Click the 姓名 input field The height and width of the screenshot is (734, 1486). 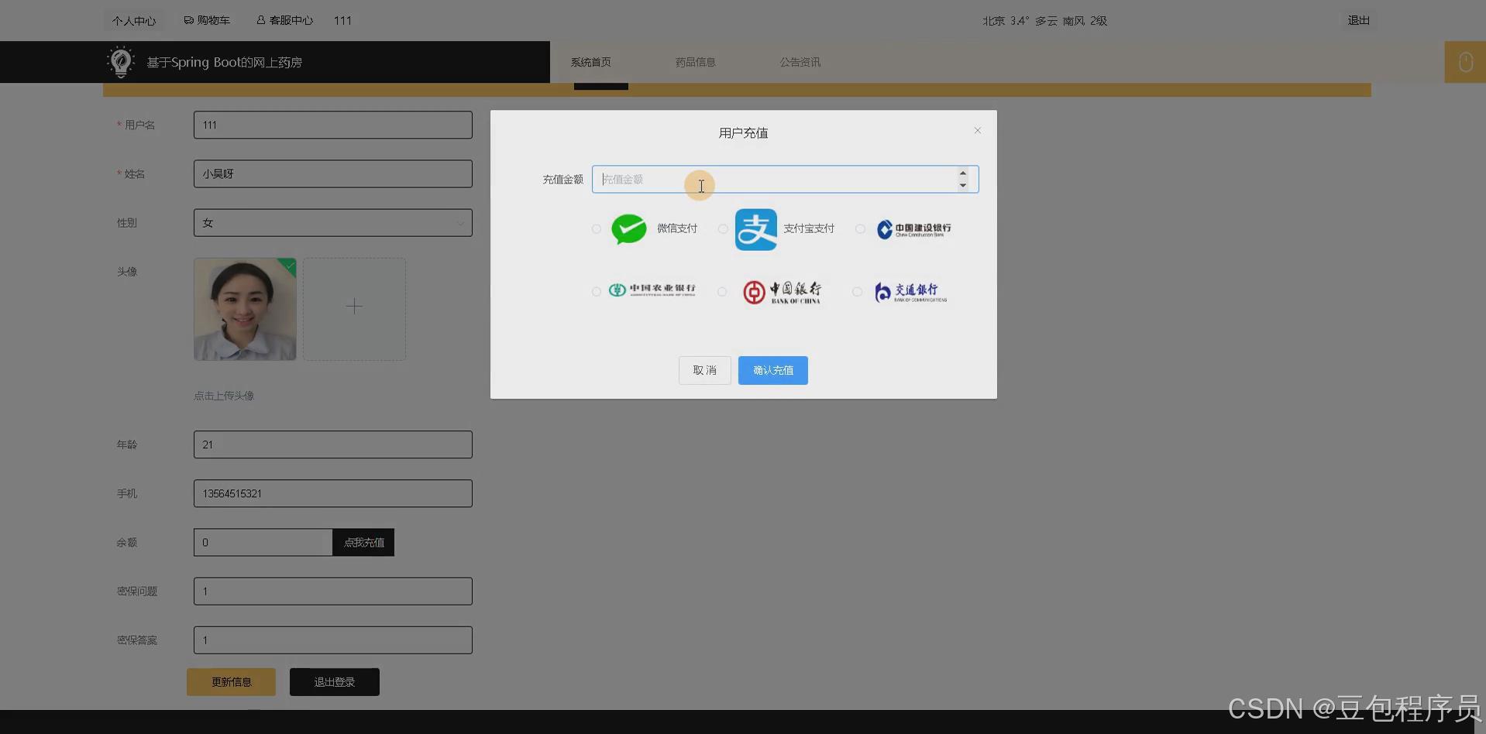tap(333, 173)
